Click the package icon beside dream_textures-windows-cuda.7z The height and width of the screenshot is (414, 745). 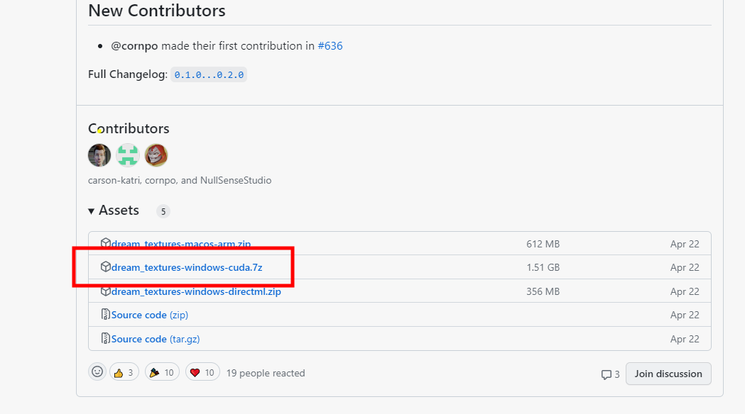click(x=106, y=267)
